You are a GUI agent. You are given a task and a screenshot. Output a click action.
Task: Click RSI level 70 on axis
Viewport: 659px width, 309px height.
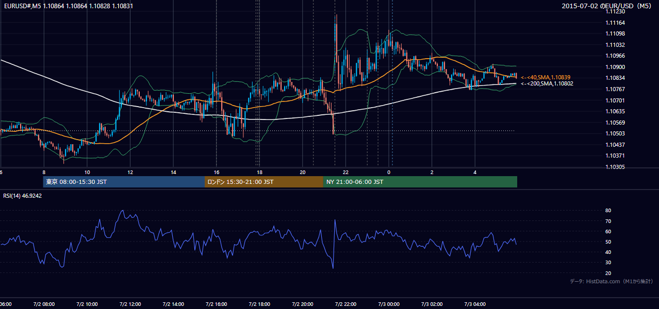click(608, 221)
